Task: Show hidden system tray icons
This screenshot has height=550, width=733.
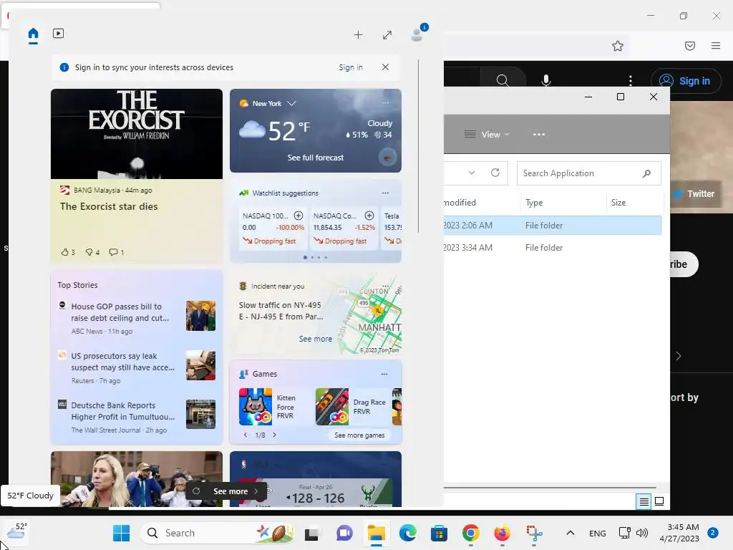Action: pyautogui.click(x=571, y=533)
